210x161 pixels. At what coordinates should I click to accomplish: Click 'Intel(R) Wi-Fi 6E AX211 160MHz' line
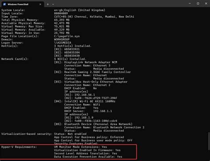pyautogui.click(x=85, y=101)
